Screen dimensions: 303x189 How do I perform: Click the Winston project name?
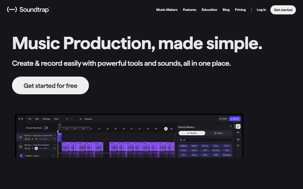point(88,119)
